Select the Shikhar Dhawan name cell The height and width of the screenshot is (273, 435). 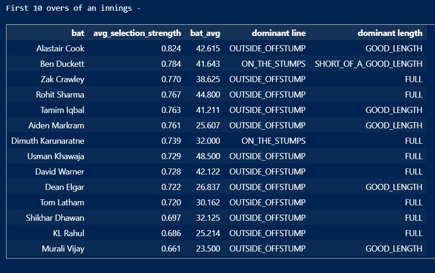[55, 218]
